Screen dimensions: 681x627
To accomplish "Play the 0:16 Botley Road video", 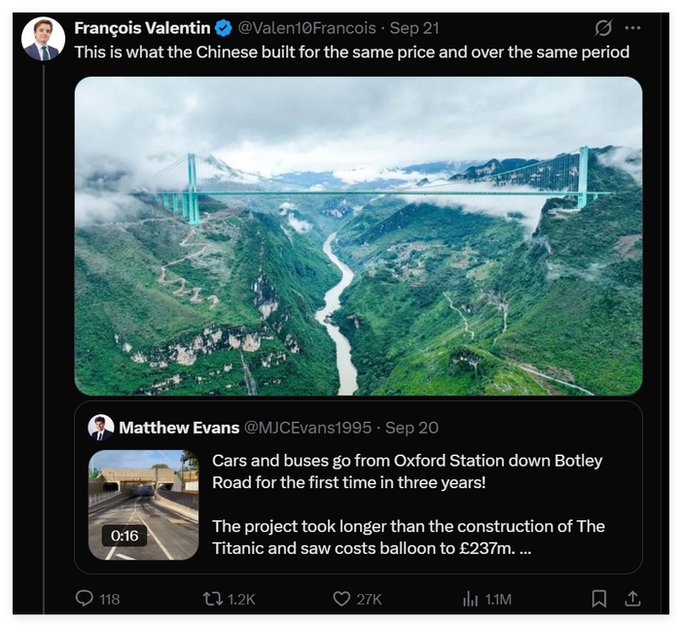I will coord(143,505).
